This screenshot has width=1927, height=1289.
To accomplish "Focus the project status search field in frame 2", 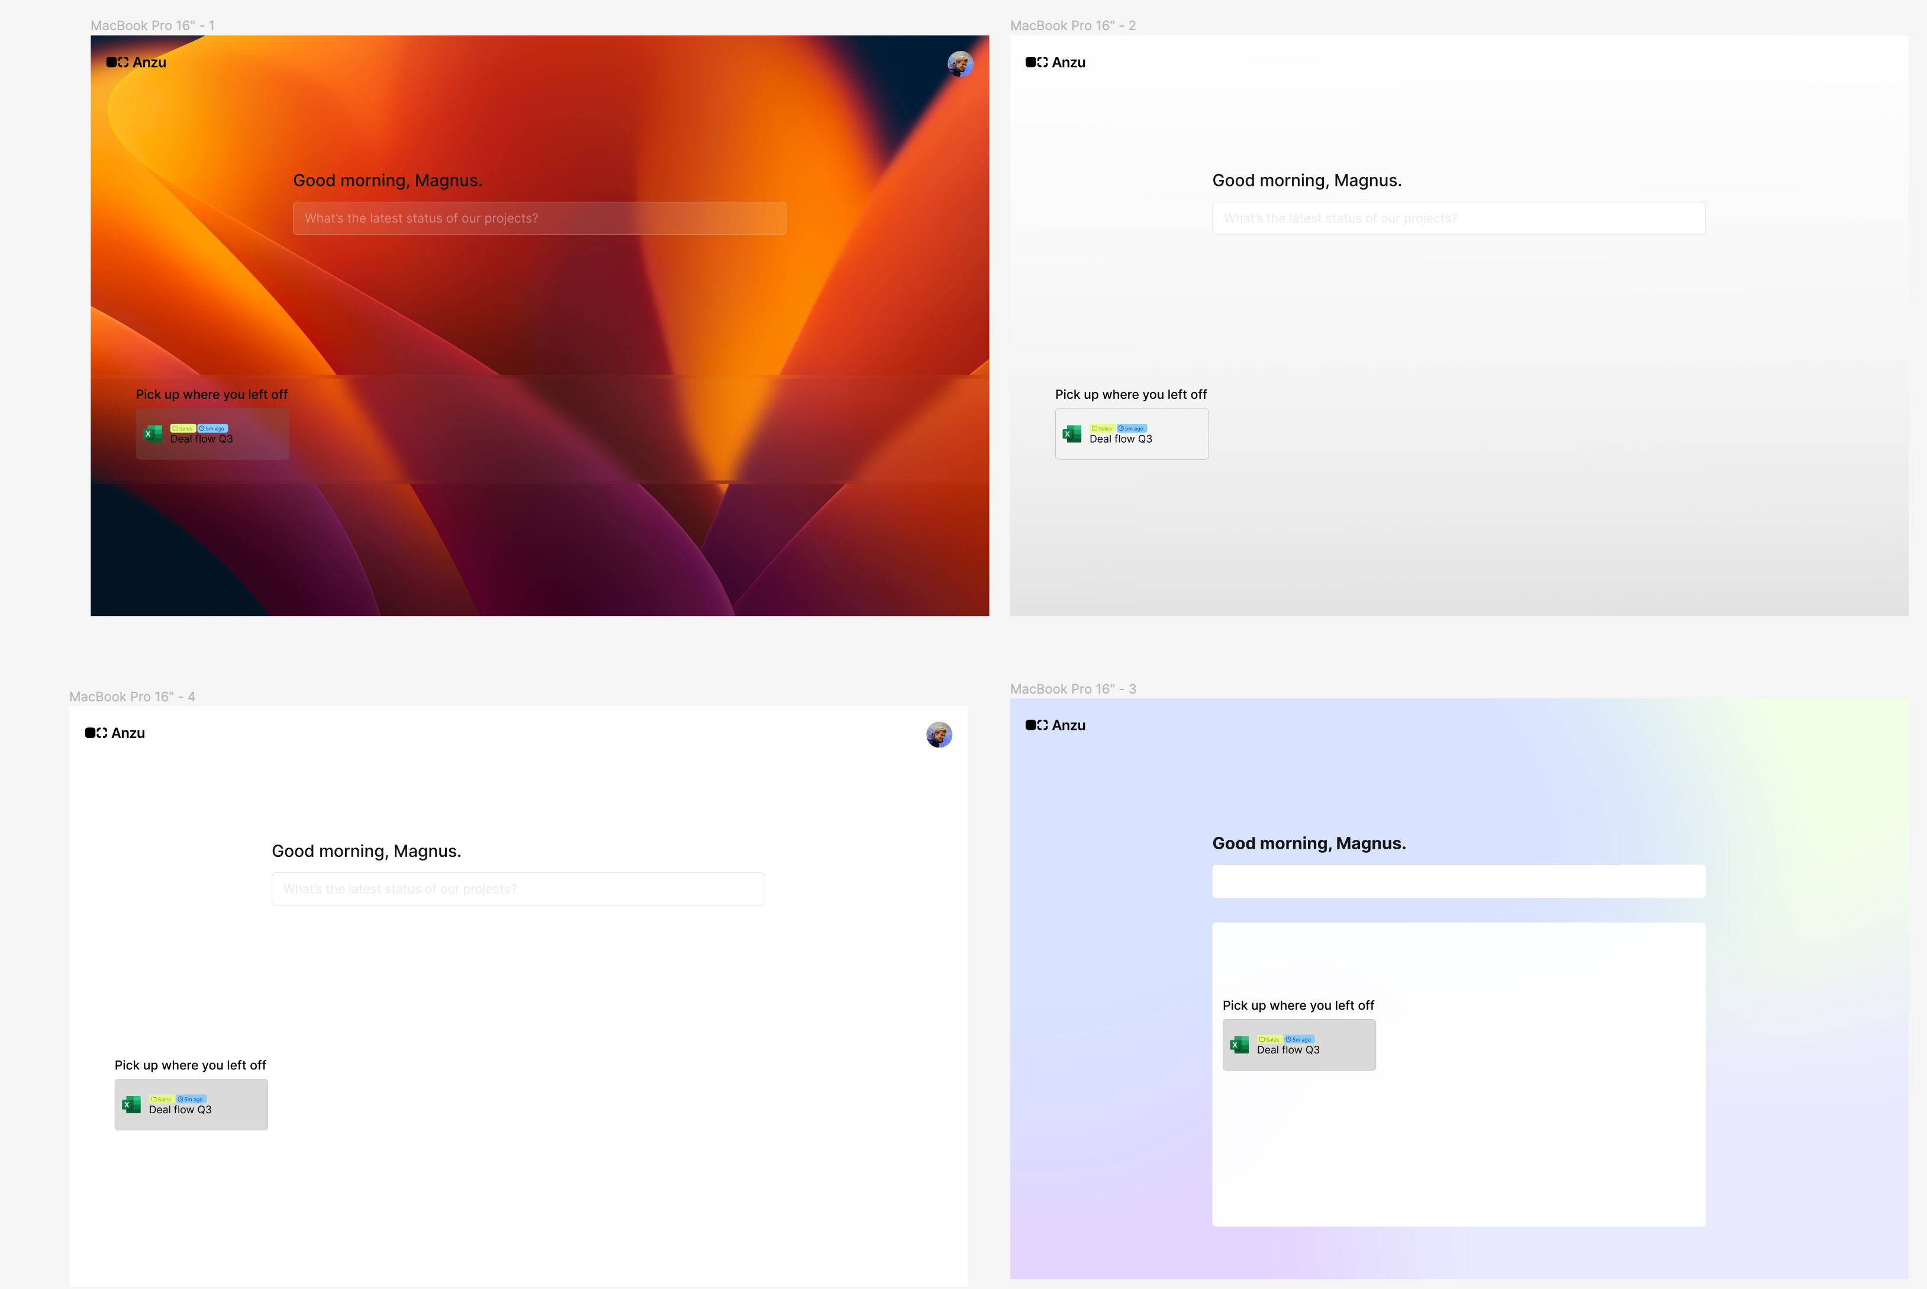I will pyautogui.click(x=1458, y=218).
